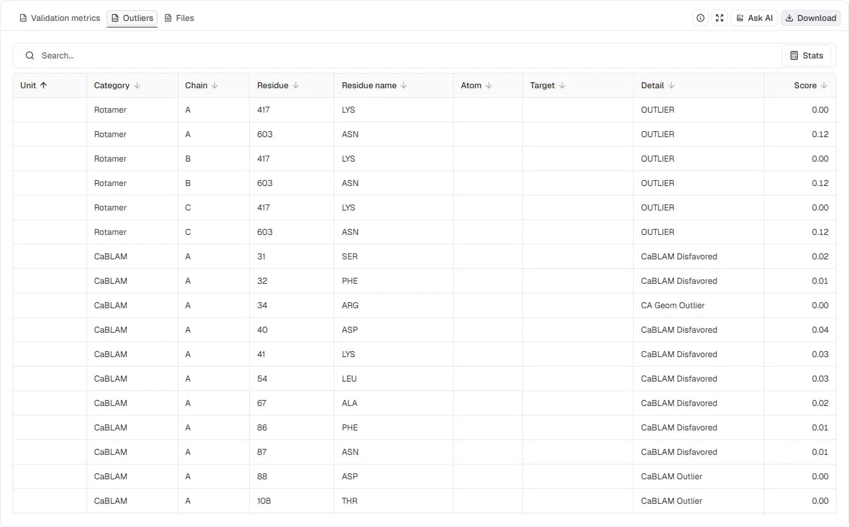Sort by Category column arrow
The width and height of the screenshot is (849, 527).
coord(137,85)
